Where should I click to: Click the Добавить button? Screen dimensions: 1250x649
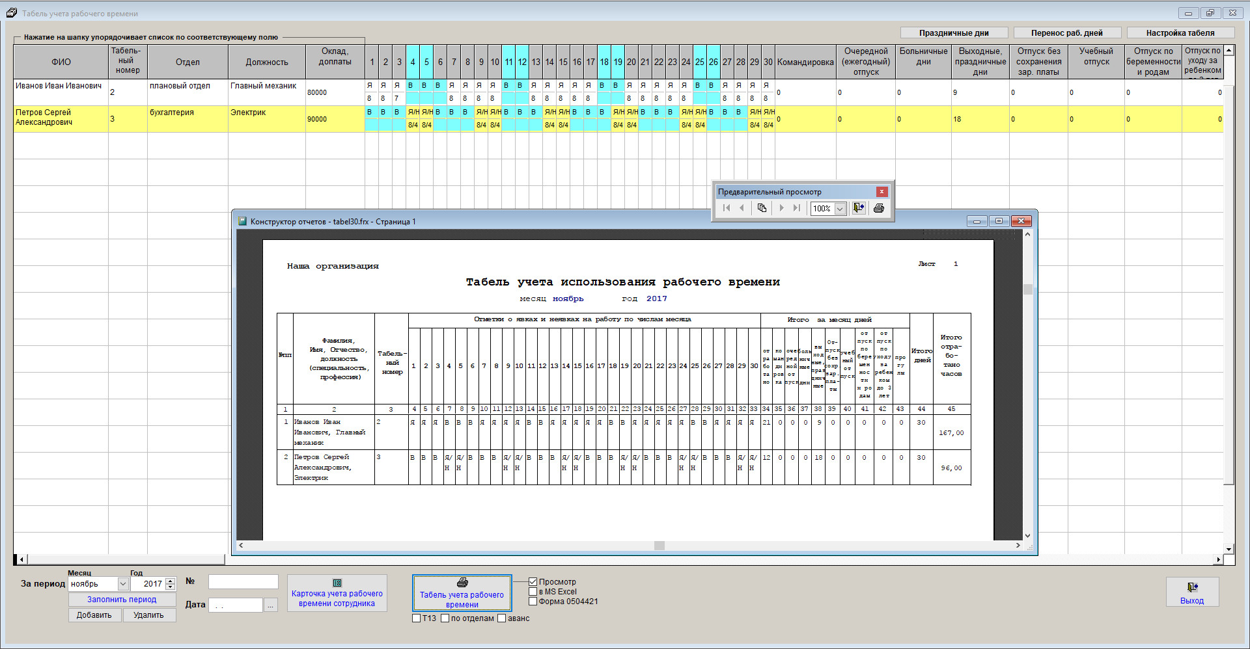coord(94,615)
